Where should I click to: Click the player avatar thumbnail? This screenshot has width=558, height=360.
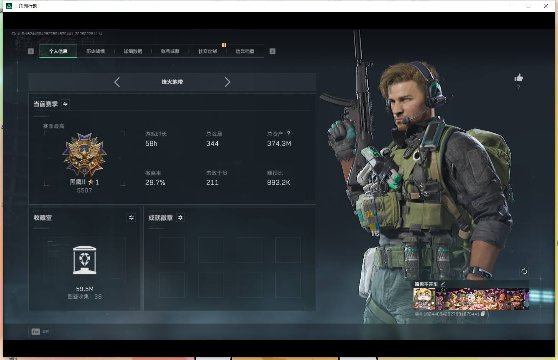[x=424, y=299]
